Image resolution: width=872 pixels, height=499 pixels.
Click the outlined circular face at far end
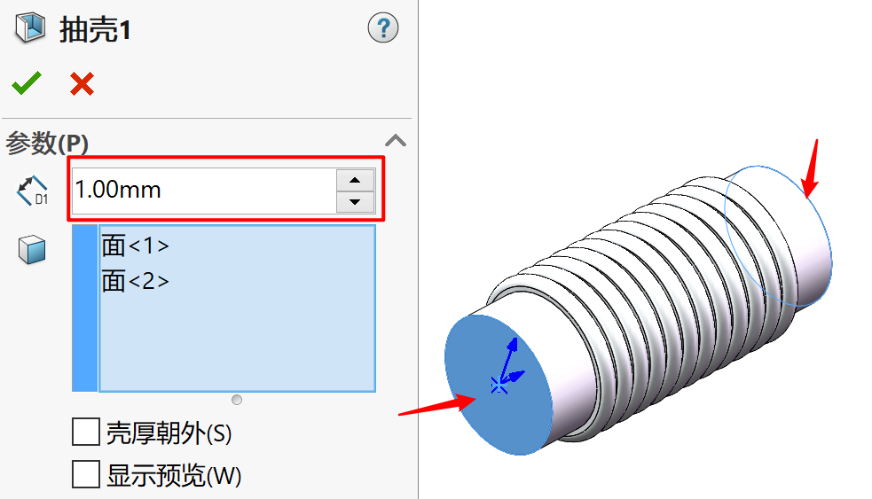point(777,236)
